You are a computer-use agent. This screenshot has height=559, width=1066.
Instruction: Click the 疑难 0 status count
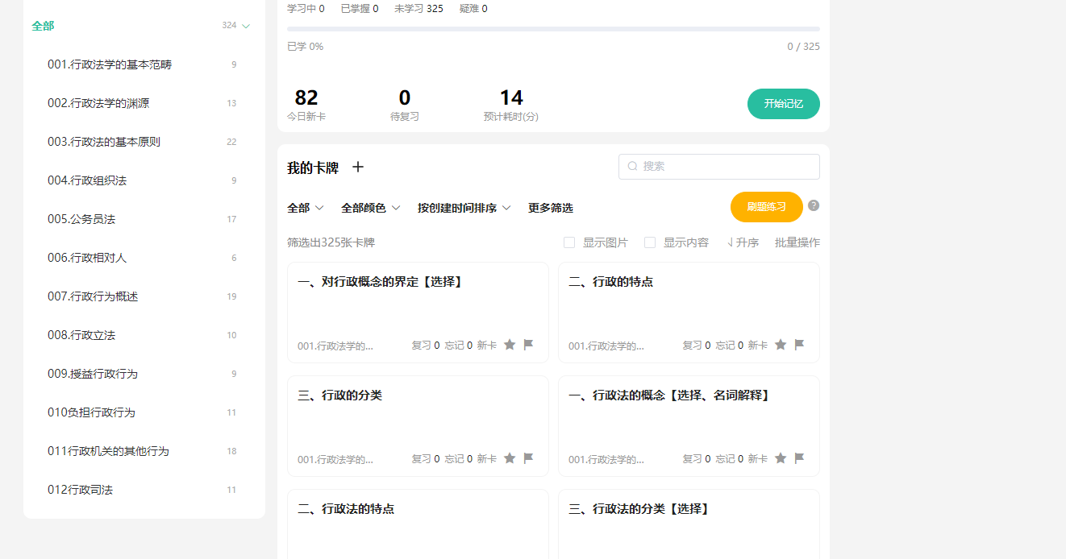[473, 9]
